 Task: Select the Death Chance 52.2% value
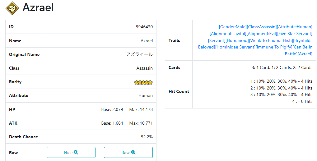[x=147, y=137]
